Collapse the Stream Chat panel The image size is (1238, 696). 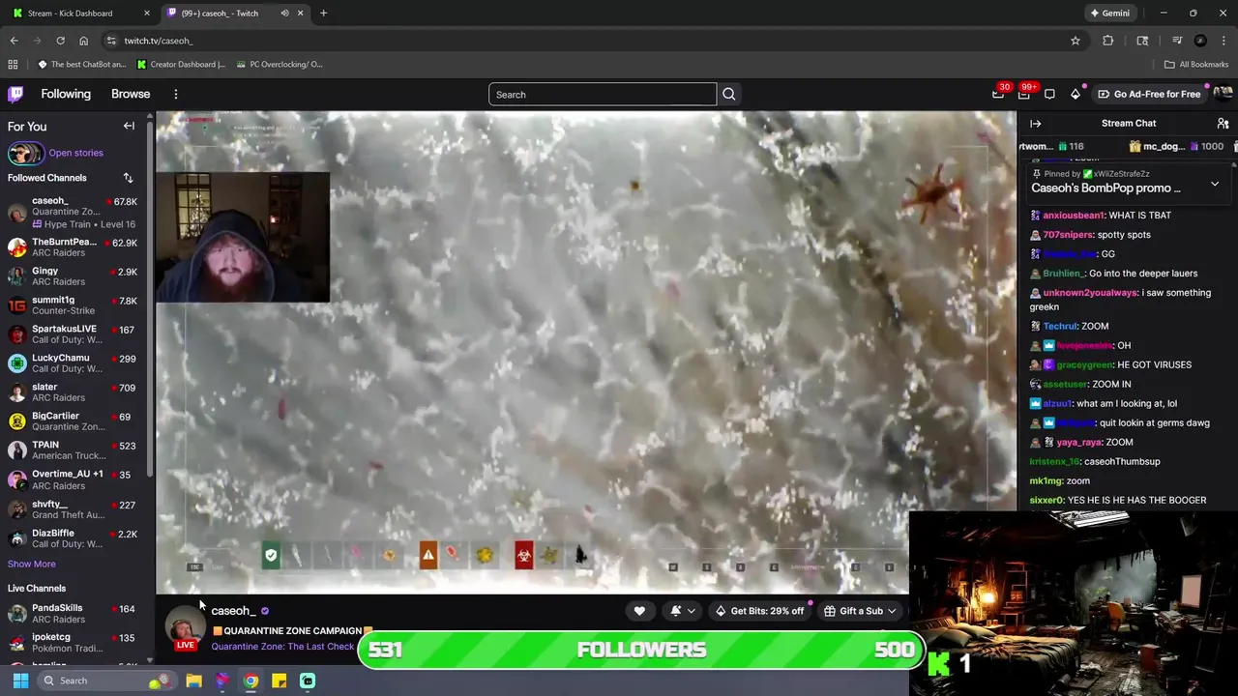(x=1035, y=124)
